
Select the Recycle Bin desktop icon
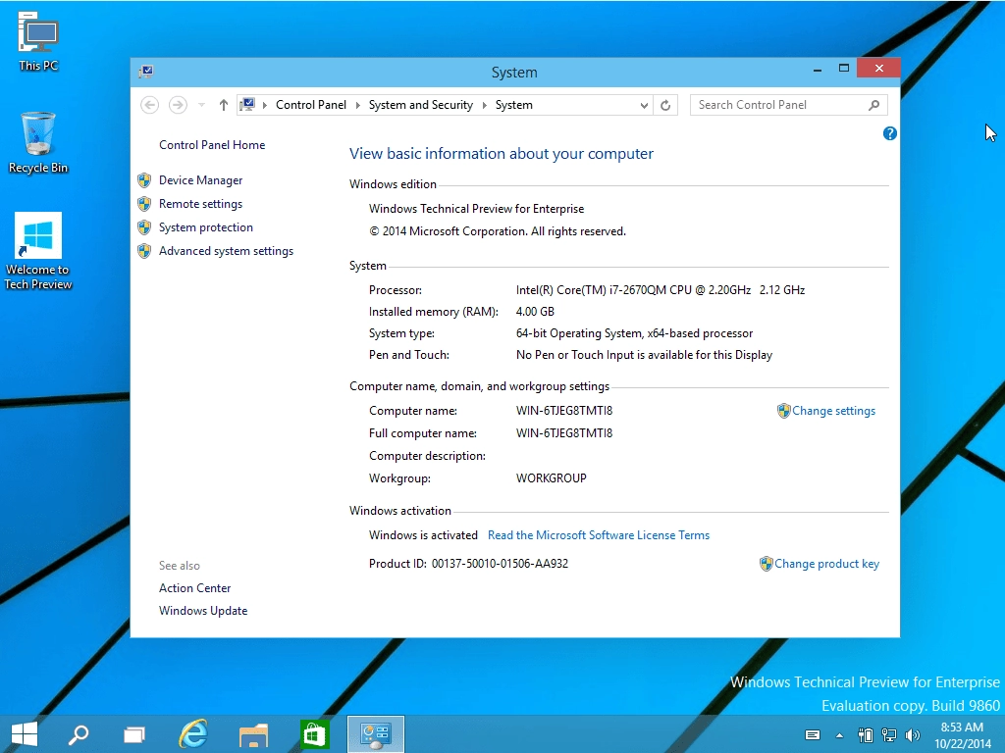pyautogui.click(x=38, y=143)
